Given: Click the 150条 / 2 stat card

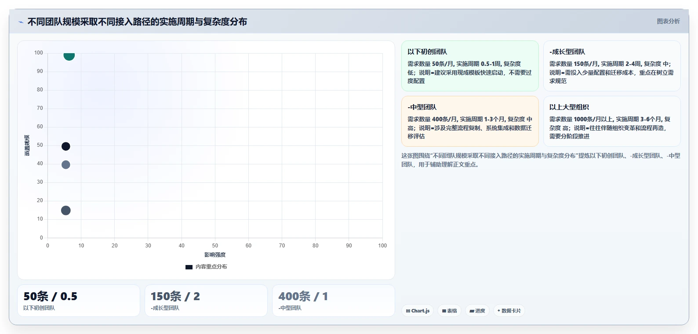Looking at the screenshot, I should point(206,301).
